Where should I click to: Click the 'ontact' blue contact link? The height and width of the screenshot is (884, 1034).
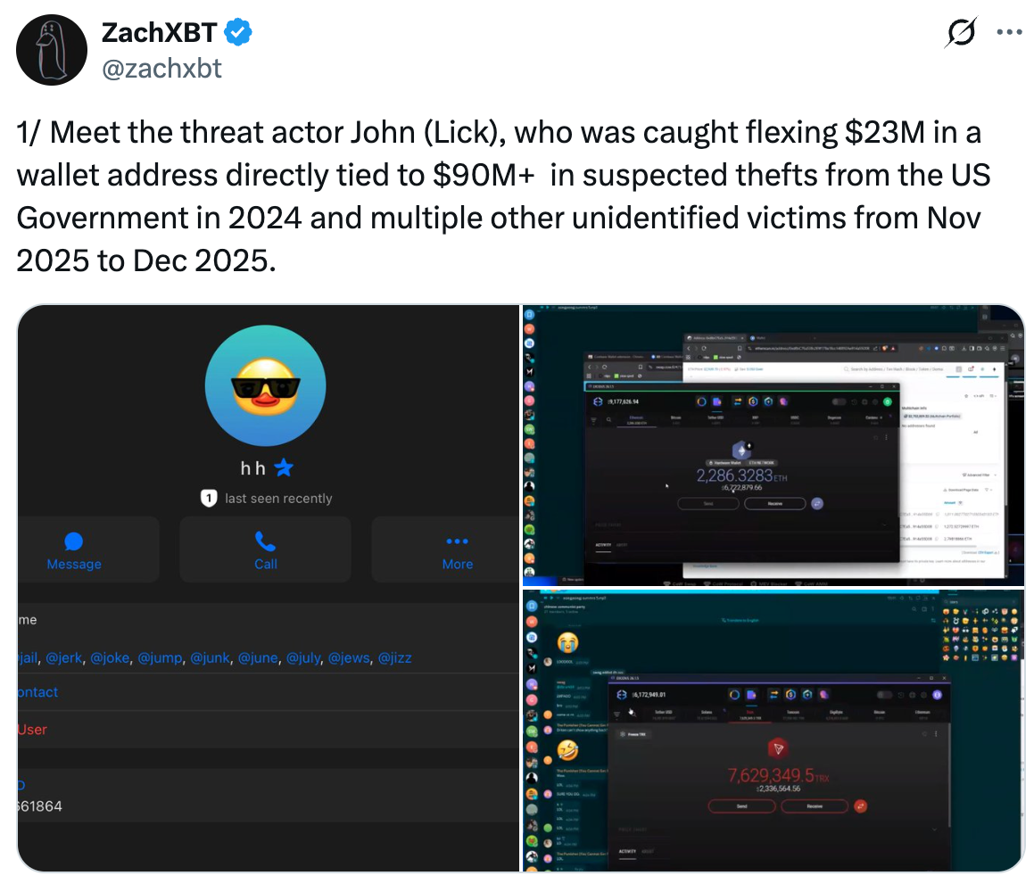pyautogui.click(x=37, y=692)
